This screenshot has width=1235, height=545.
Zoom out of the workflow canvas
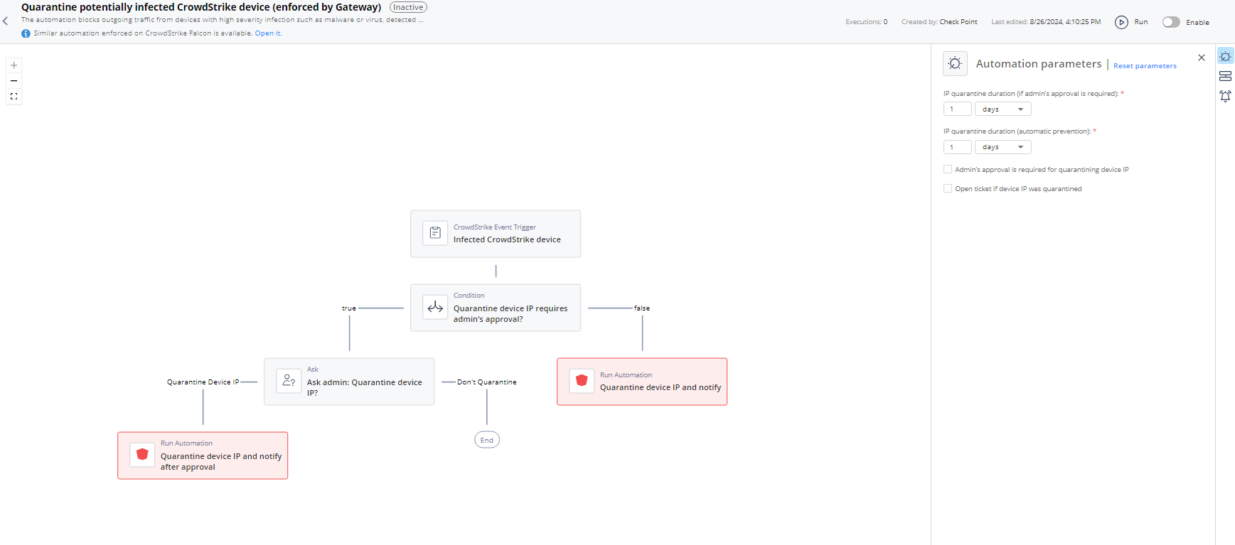[14, 81]
